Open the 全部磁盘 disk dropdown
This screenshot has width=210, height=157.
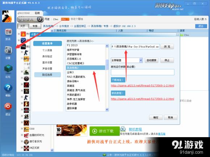point(140,60)
